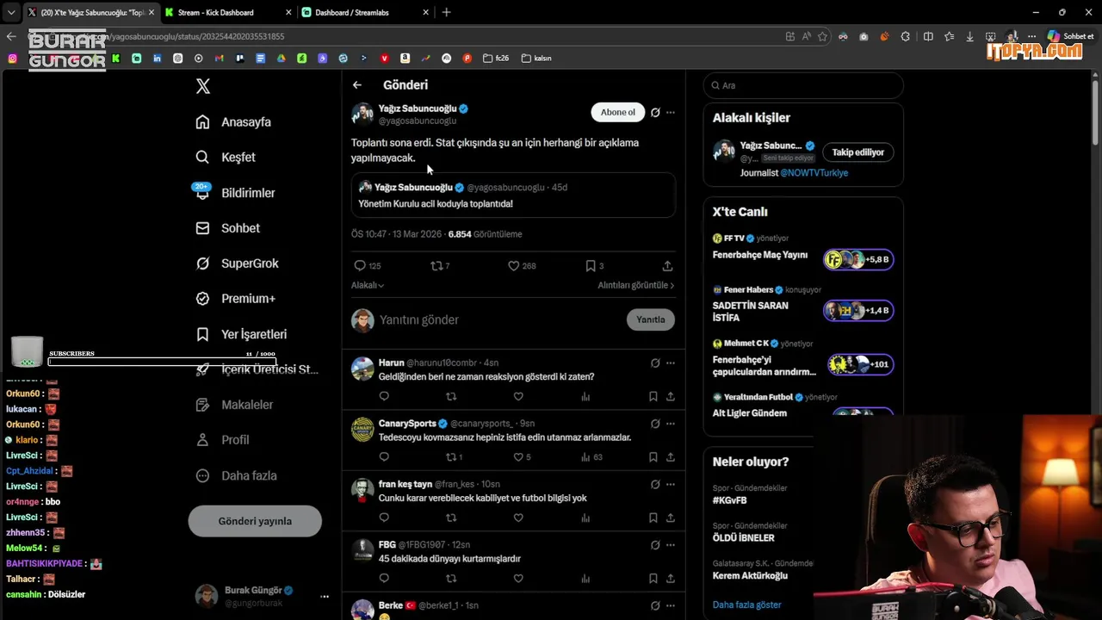Open the fc26 bookmark folder

(x=496, y=59)
